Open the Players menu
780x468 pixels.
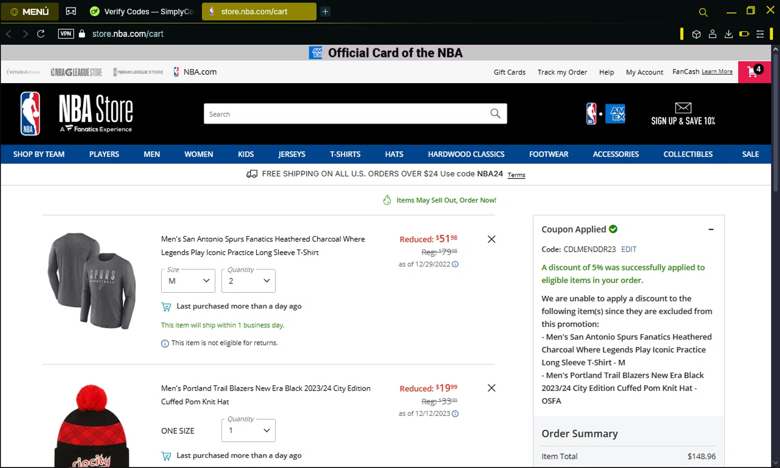(104, 154)
